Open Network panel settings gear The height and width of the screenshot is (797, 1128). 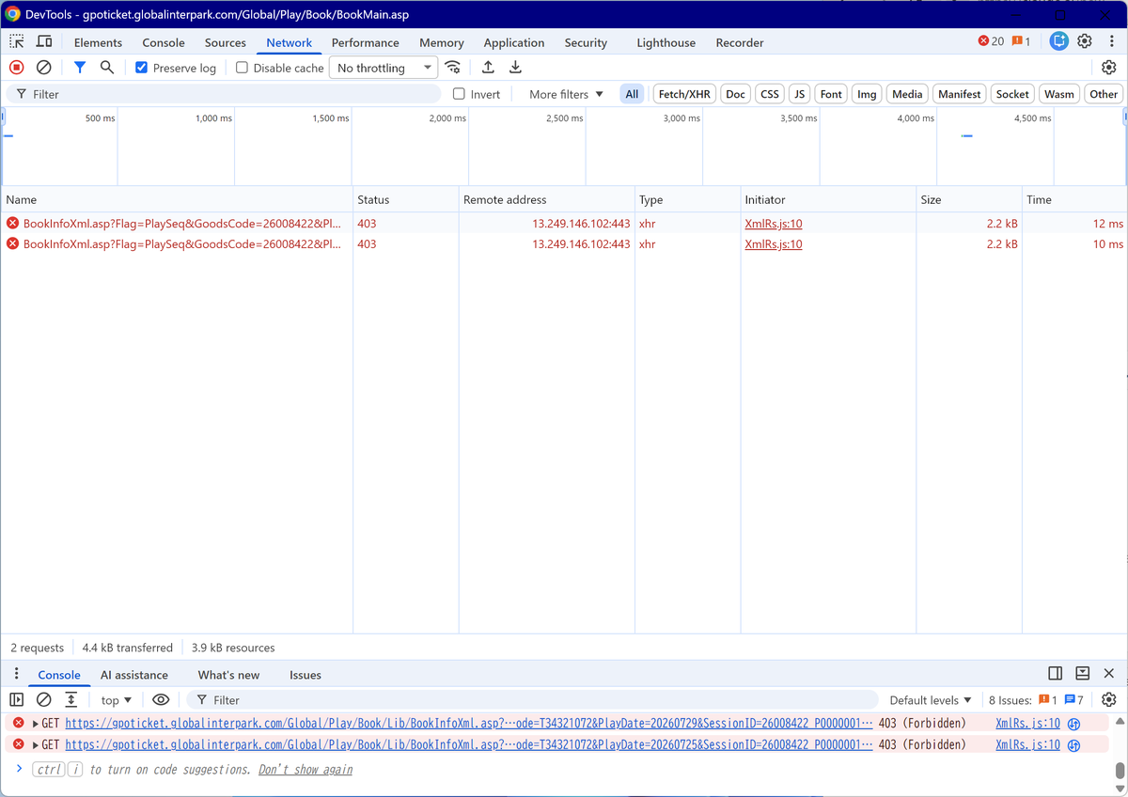click(1108, 68)
